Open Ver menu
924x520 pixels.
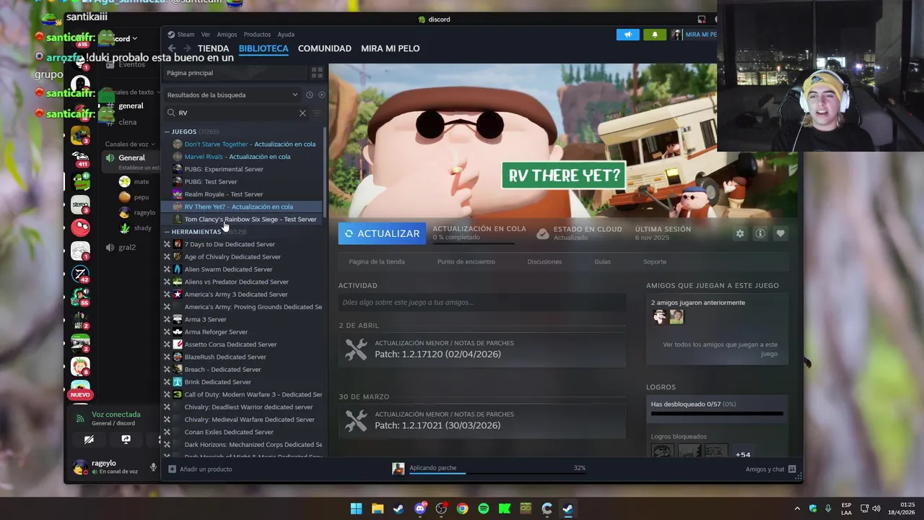[206, 34]
